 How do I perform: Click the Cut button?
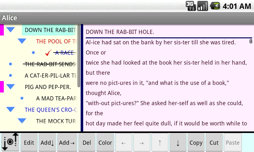[x=214, y=142]
